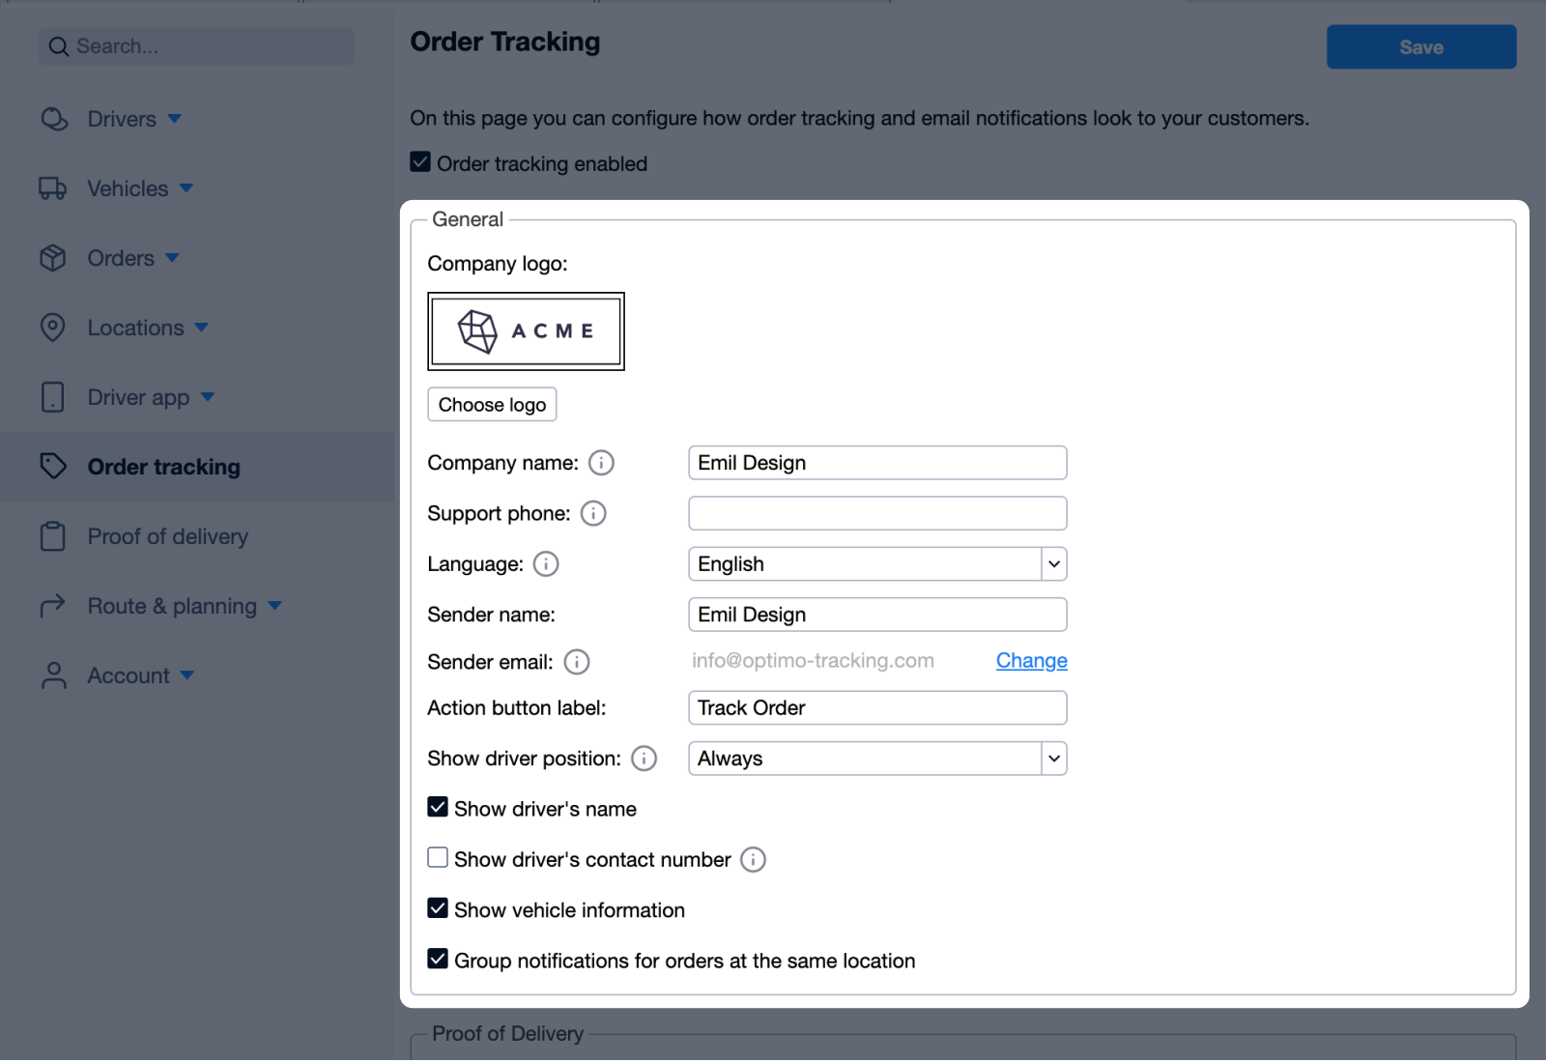Click the Show driver position info icon
The image size is (1546, 1062).
point(644,759)
